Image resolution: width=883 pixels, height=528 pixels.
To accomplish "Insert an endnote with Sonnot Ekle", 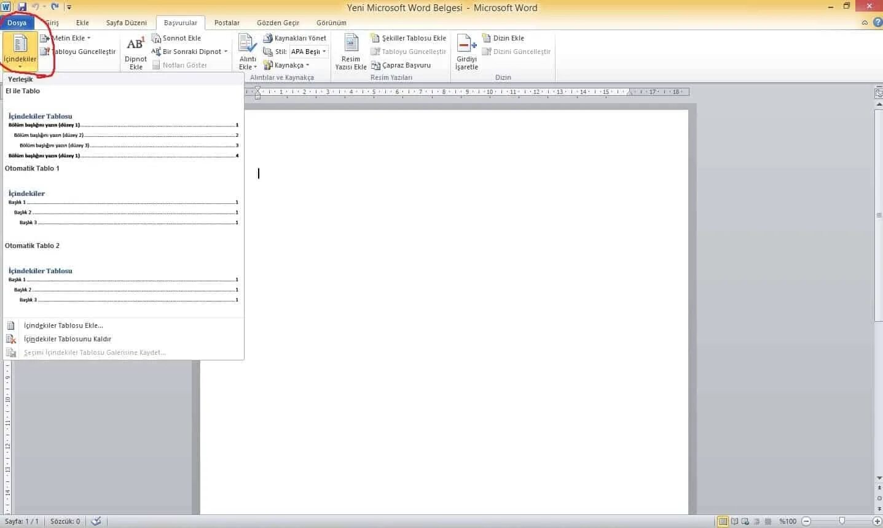I will [176, 38].
